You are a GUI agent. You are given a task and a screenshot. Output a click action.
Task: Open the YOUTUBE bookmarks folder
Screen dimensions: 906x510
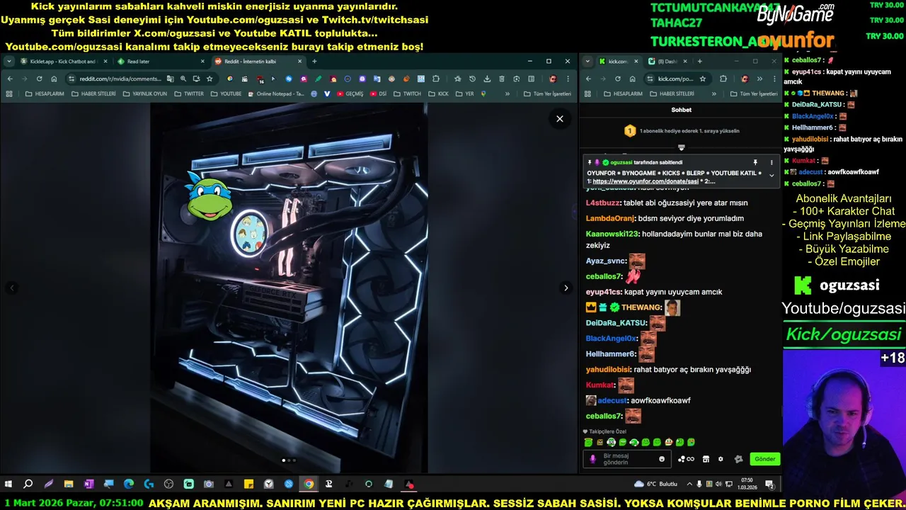coord(226,93)
